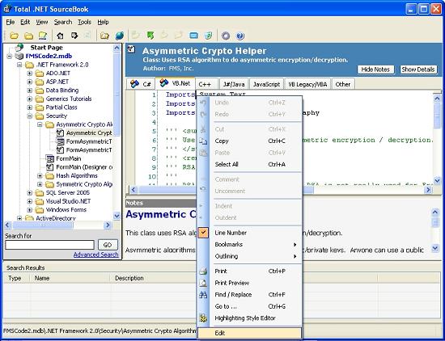
Task: Click the GO search button
Action: click(108, 245)
